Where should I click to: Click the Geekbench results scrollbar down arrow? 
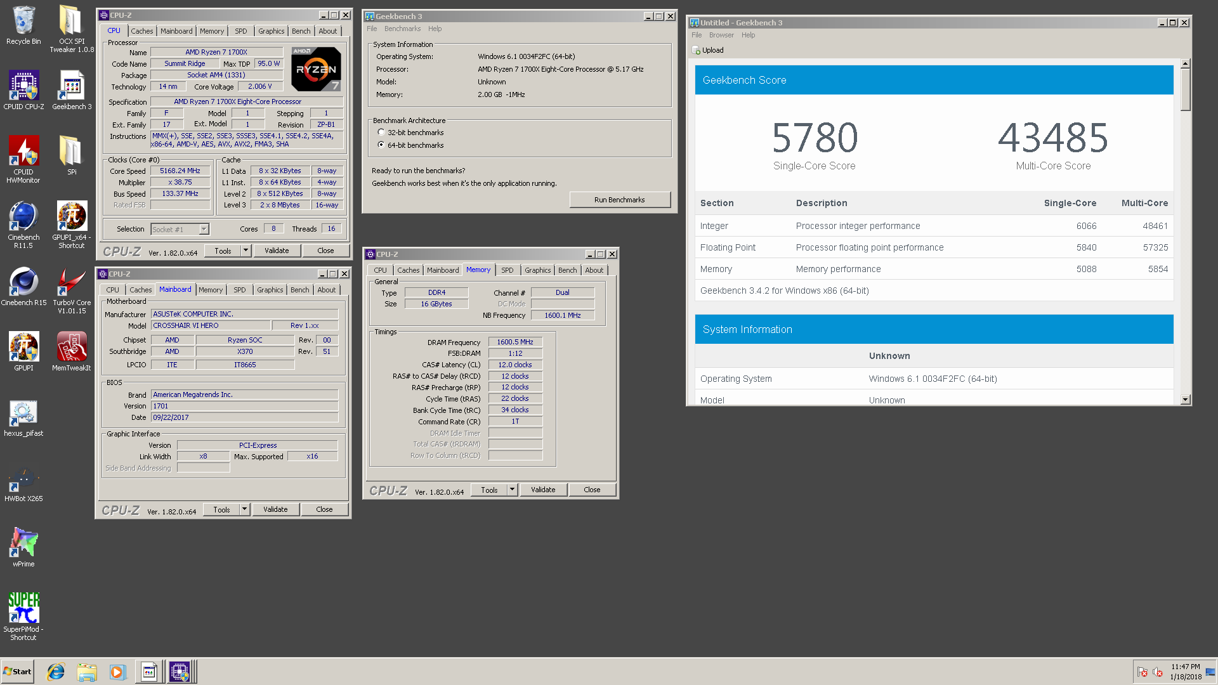pyautogui.click(x=1185, y=400)
